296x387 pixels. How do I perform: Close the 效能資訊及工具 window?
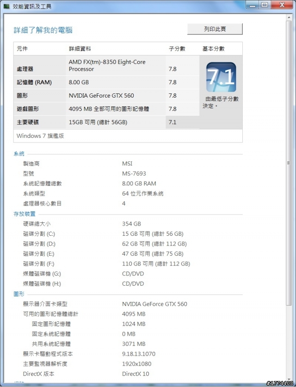pos(282,5)
